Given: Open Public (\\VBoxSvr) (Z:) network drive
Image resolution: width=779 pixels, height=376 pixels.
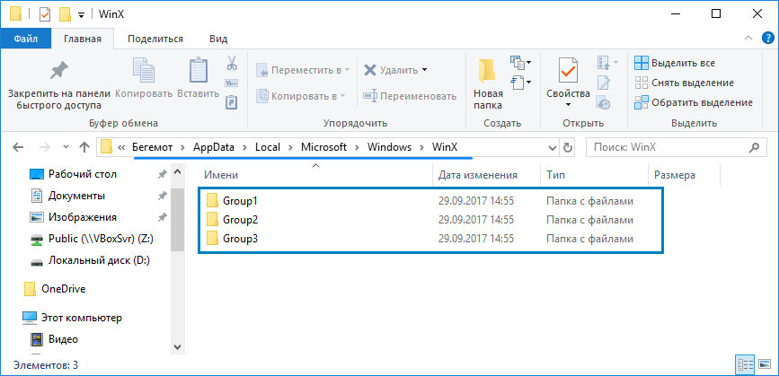Looking at the screenshot, I should point(101,239).
